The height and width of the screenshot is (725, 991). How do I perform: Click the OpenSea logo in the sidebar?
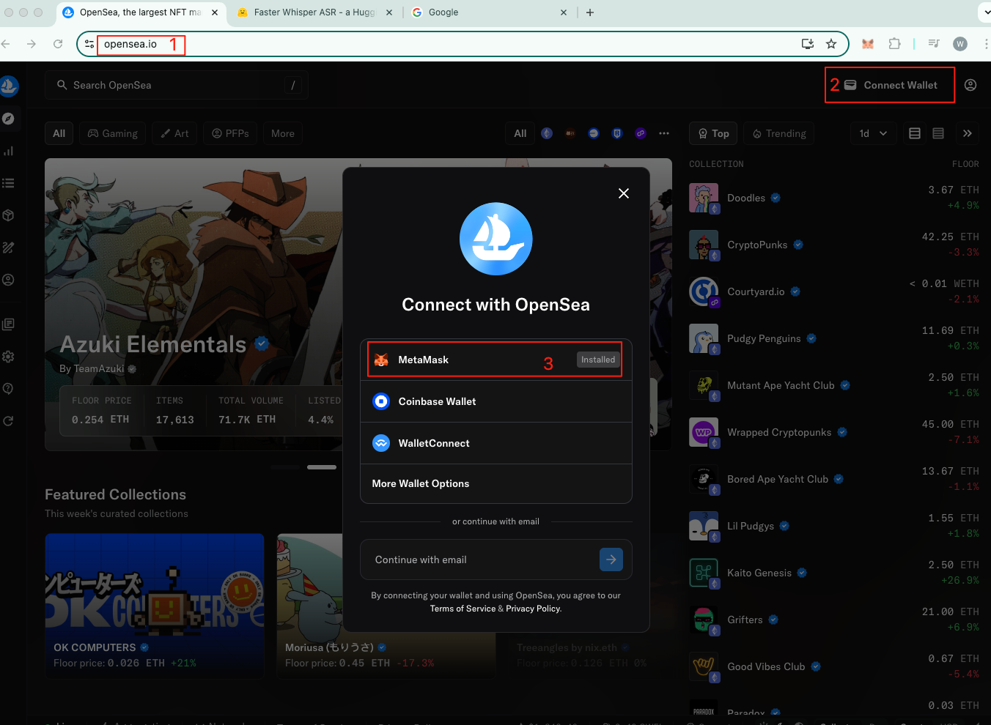pos(9,86)
